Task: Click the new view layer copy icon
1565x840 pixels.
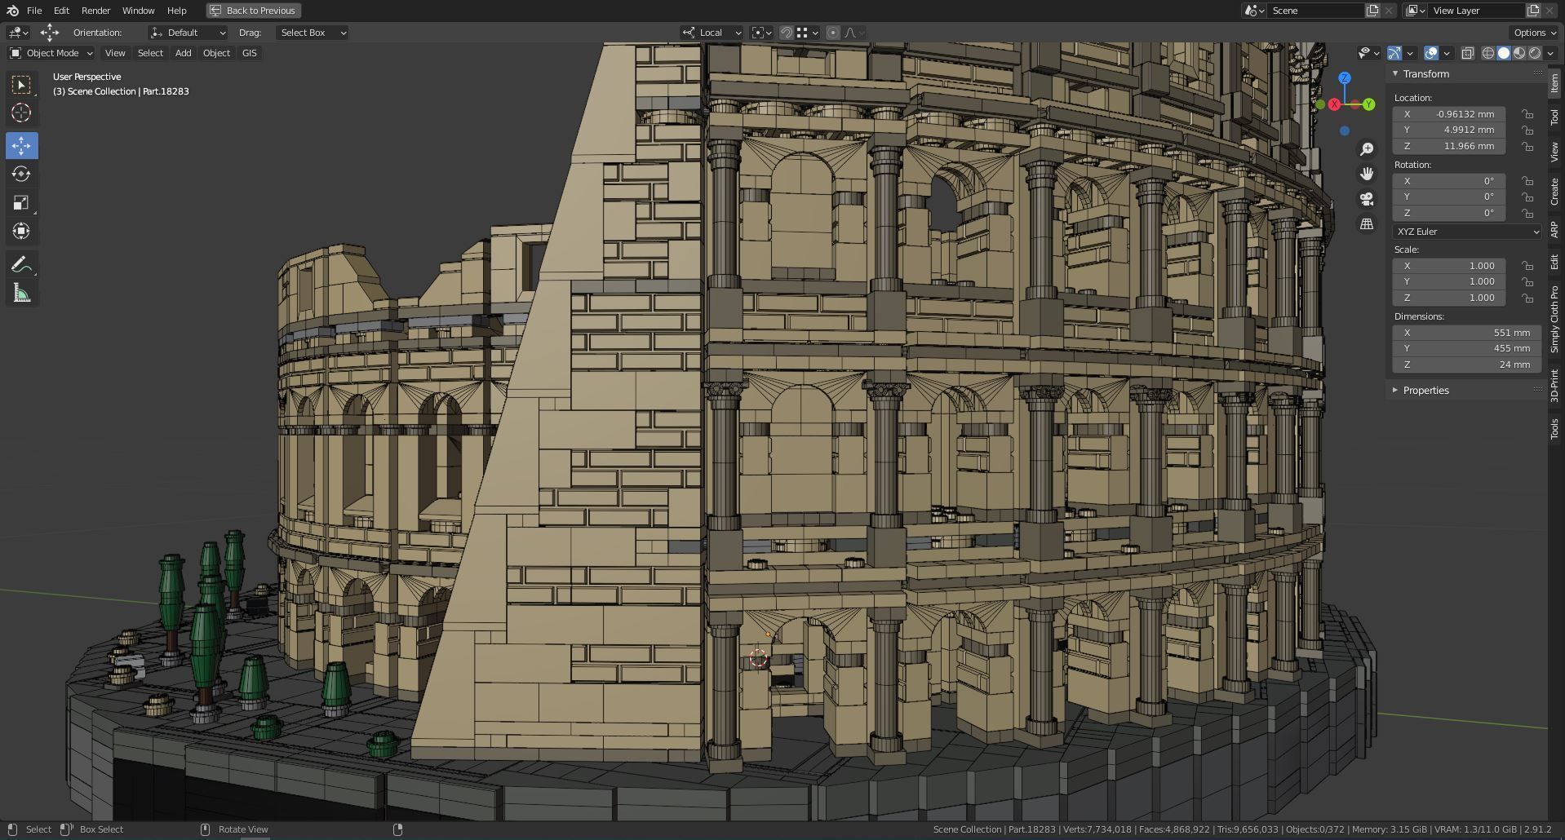Action: 1533,11
